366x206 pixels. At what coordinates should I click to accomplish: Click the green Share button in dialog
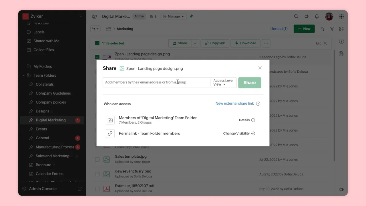click(250, 83)
